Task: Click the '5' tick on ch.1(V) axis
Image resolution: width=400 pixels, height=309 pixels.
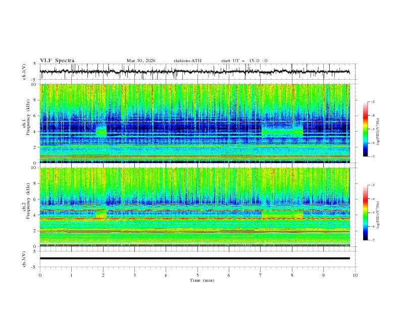Action: [35, 64]
